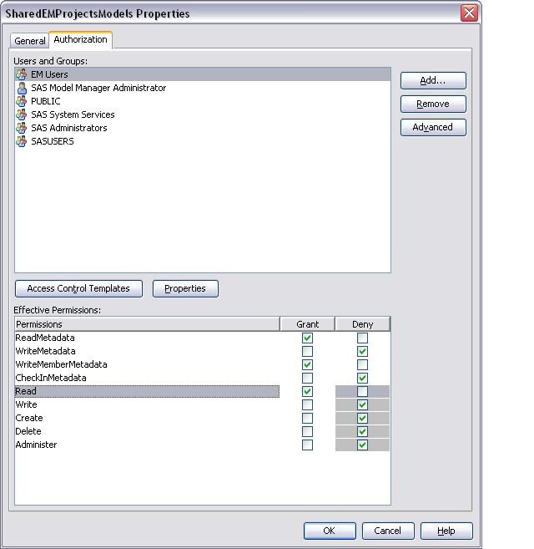The width and height of the screenshot is (534, 549).
Task: Select the Read permission row
Action: click(x=147, y=391)
